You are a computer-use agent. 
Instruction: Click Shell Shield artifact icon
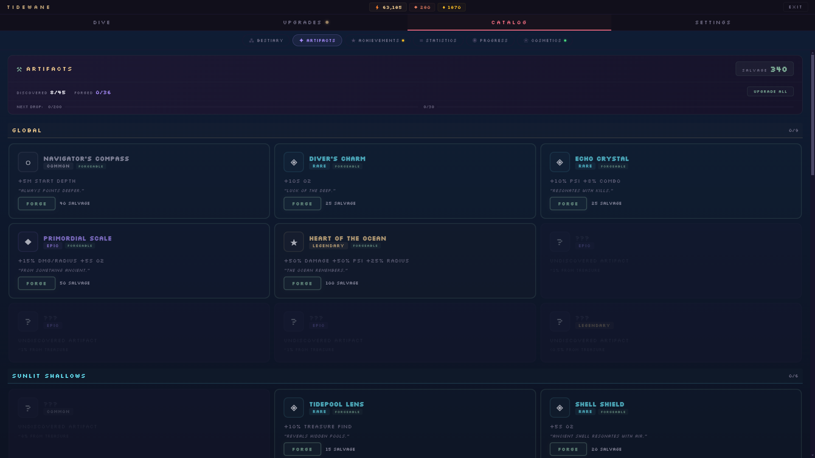pyautogui.click(x=559, y=408)
